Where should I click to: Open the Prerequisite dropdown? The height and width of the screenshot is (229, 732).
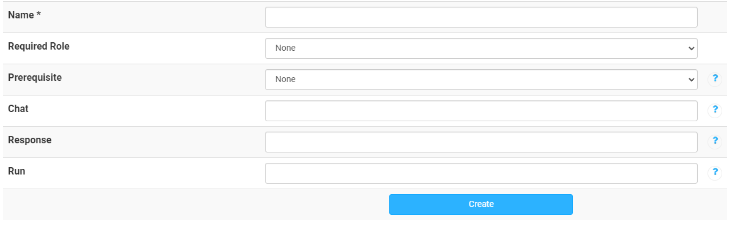point(481,80)
